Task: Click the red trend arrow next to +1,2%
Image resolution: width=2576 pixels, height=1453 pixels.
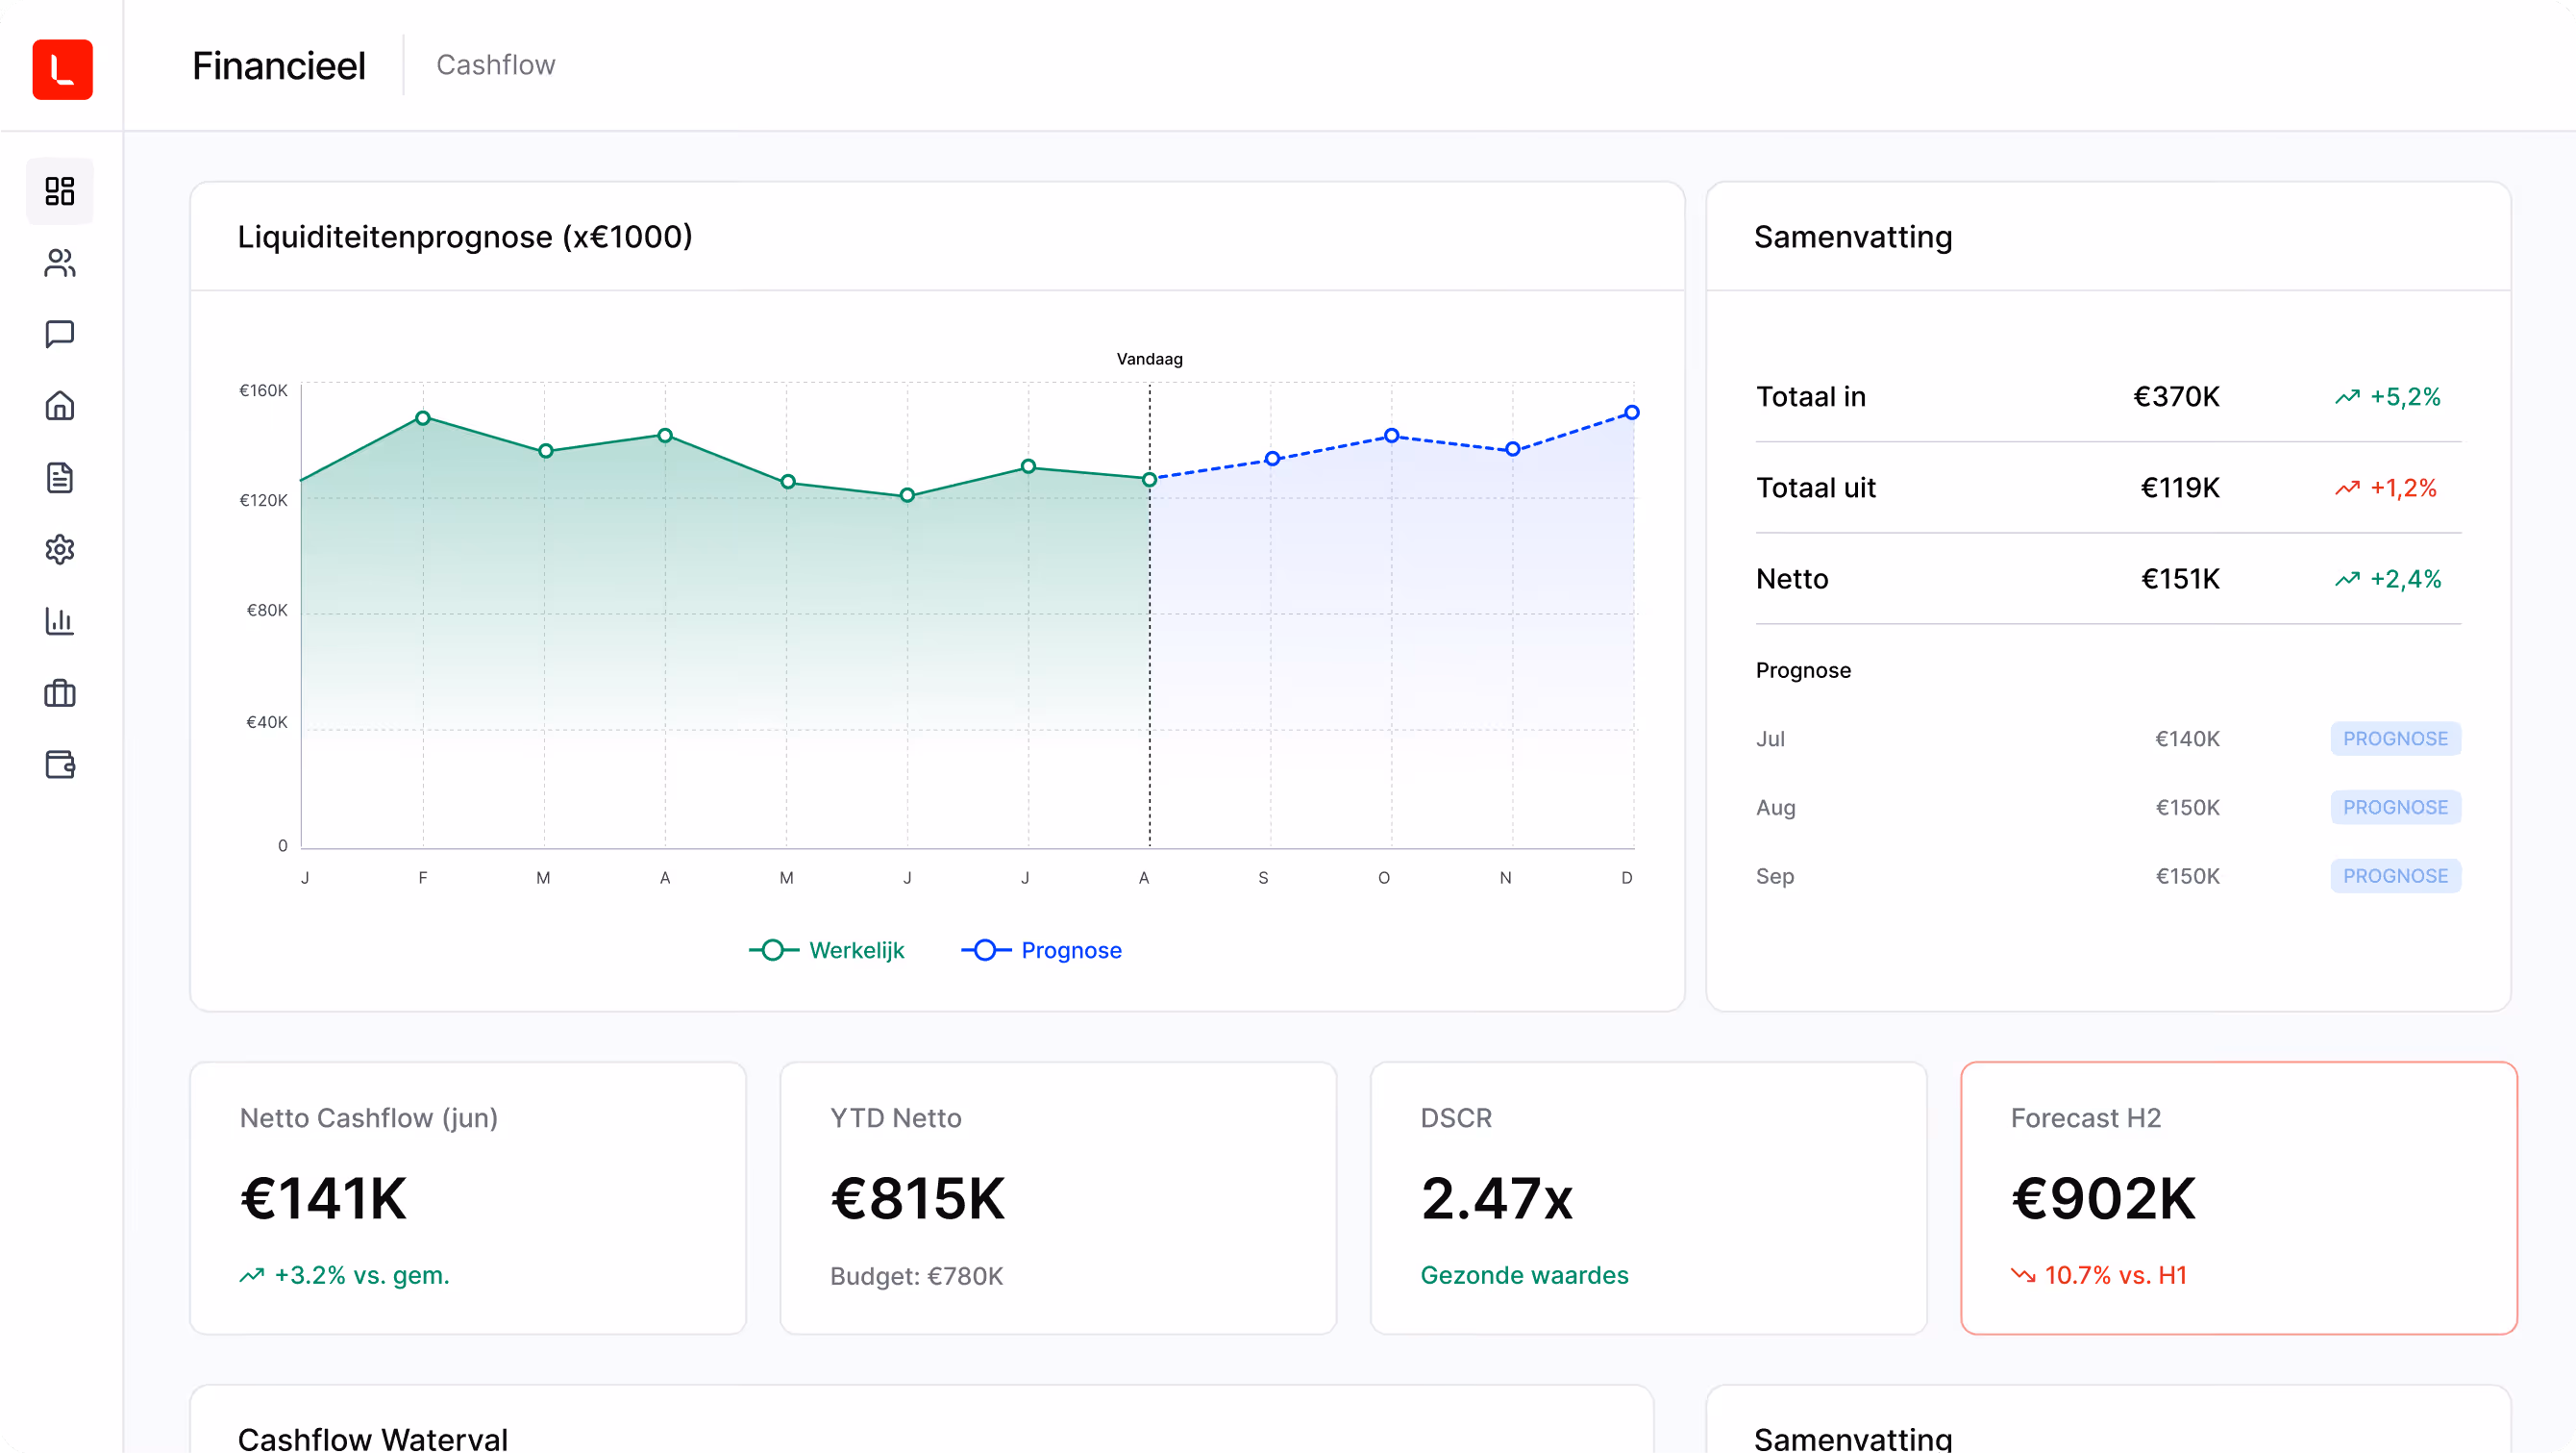Action: (2347, 489)
